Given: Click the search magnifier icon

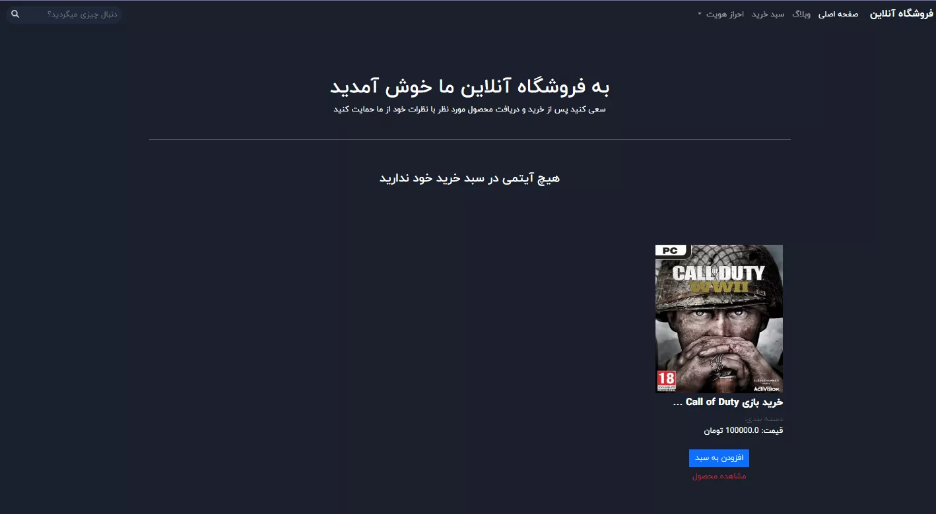Looking at the screenshot, I should click(x=15, y=14).
